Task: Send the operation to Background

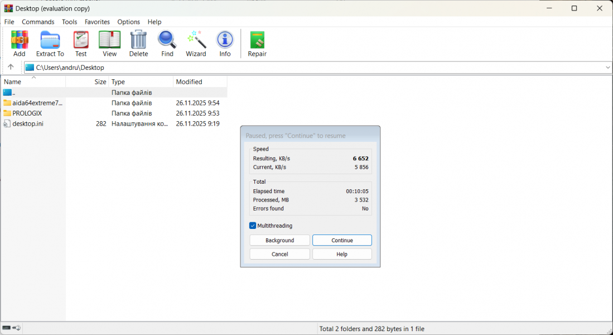Action: [279, 240]
